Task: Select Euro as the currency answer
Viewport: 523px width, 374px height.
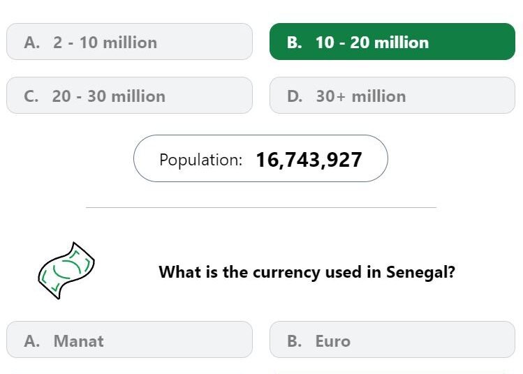Action: tap(392, 340)
